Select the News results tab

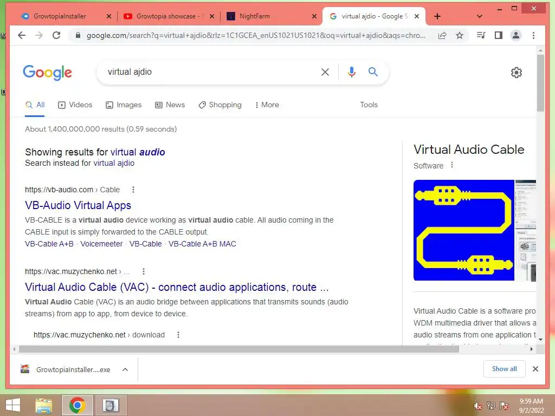[x=170, y=105]
